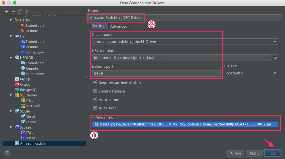Click the Apply button
Screen dimensions: 285x159
254,153
